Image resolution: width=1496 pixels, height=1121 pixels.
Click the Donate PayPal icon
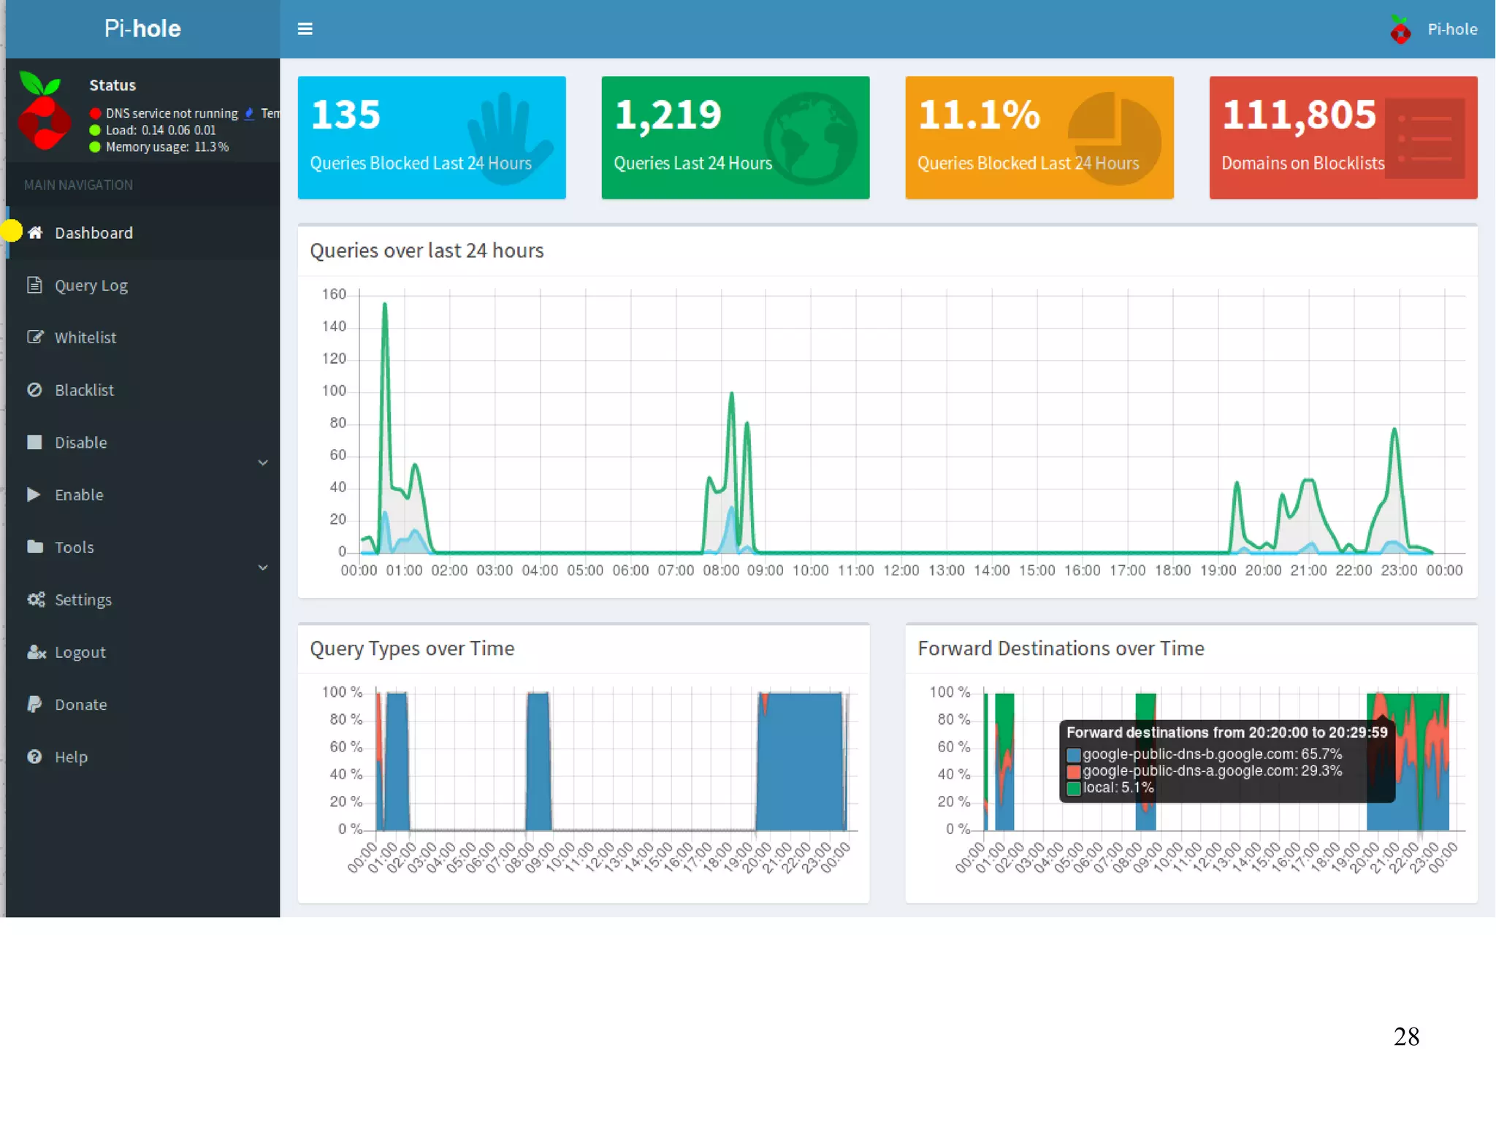pyautogui.click(x=34, y=704)
